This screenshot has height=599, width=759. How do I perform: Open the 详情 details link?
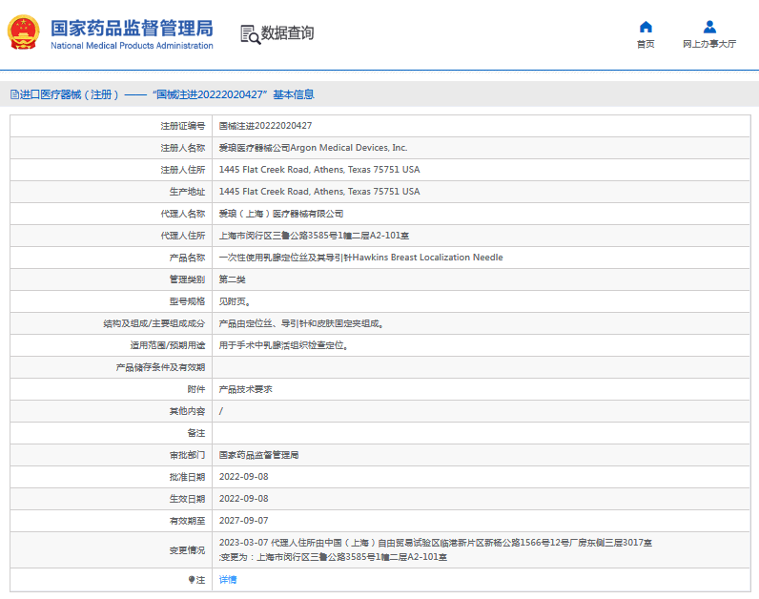tap(228, 580)
